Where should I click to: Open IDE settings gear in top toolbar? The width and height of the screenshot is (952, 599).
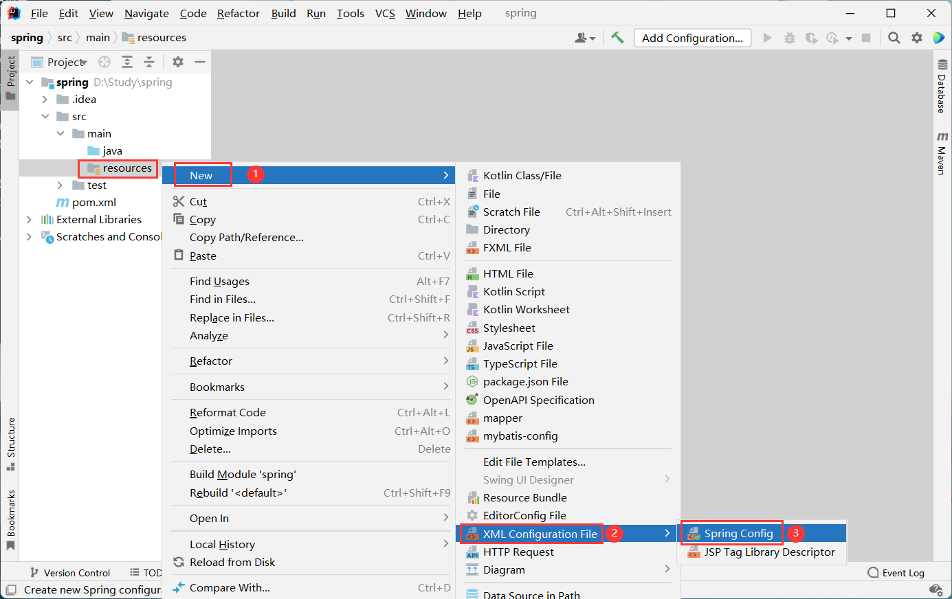pos(917,38)
